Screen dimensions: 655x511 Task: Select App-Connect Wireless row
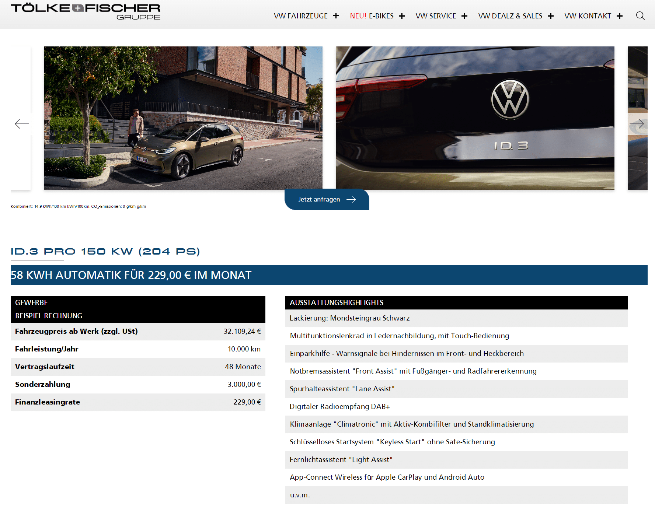tap(456, 477)
